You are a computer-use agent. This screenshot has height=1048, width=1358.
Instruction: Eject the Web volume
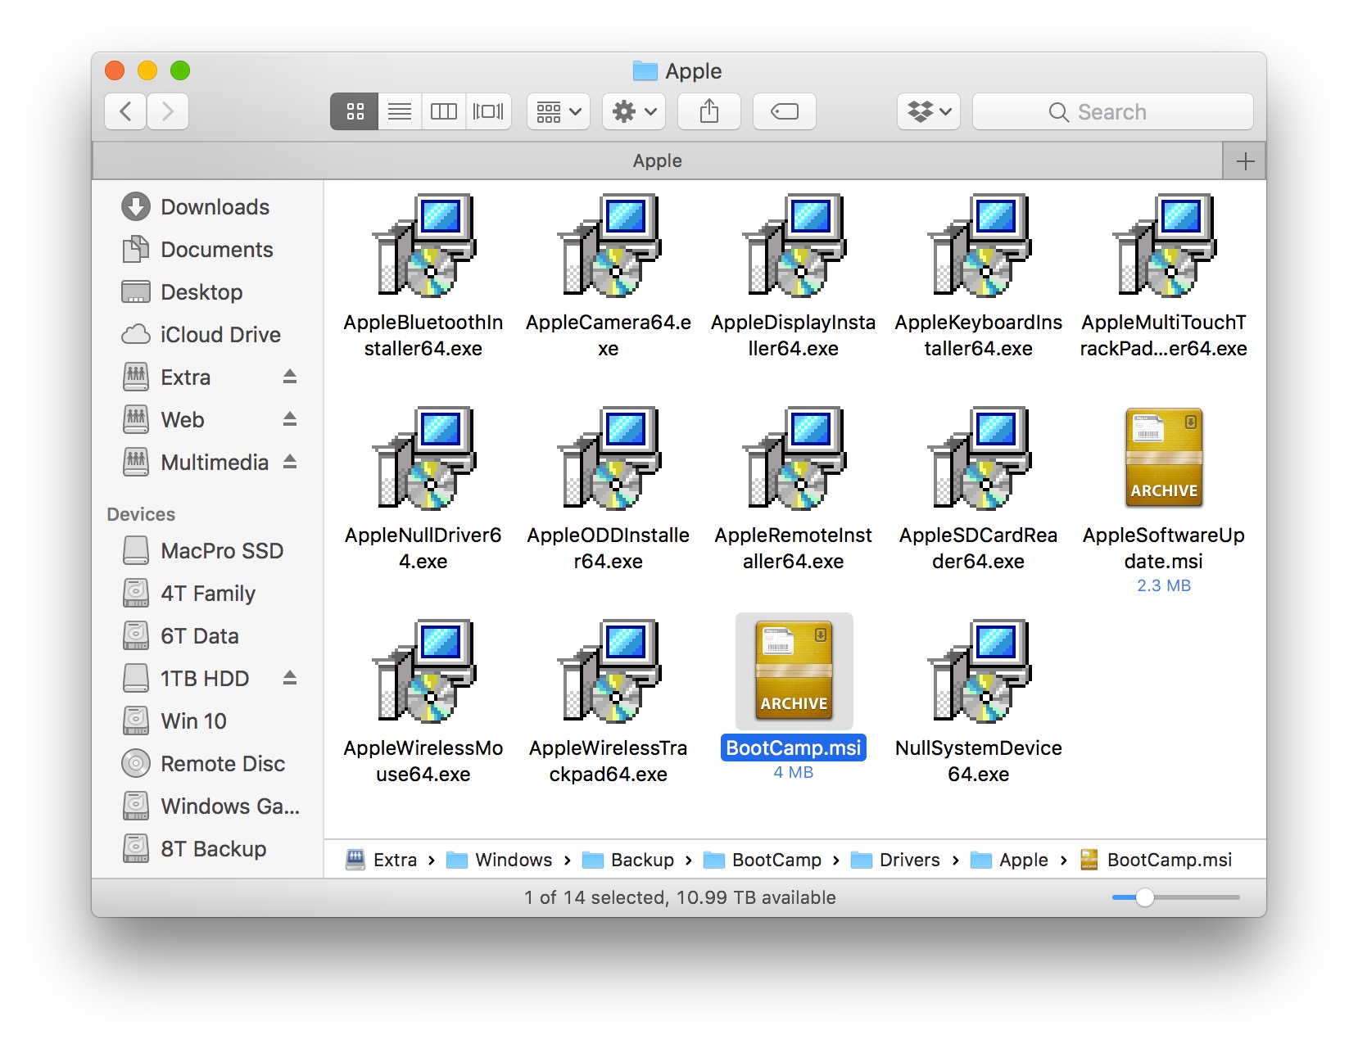point(290,419)
